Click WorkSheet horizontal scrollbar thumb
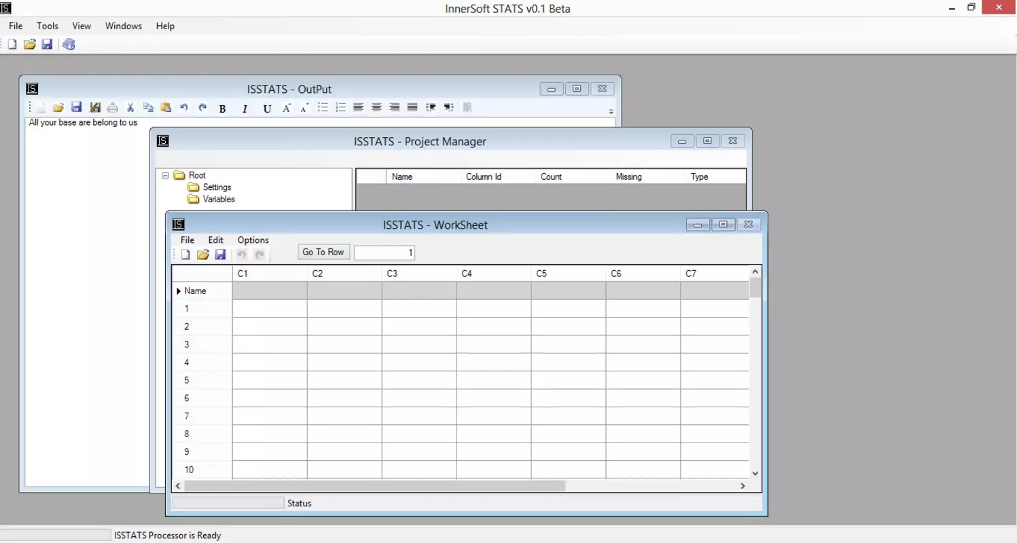 click(x=374, y=486)
